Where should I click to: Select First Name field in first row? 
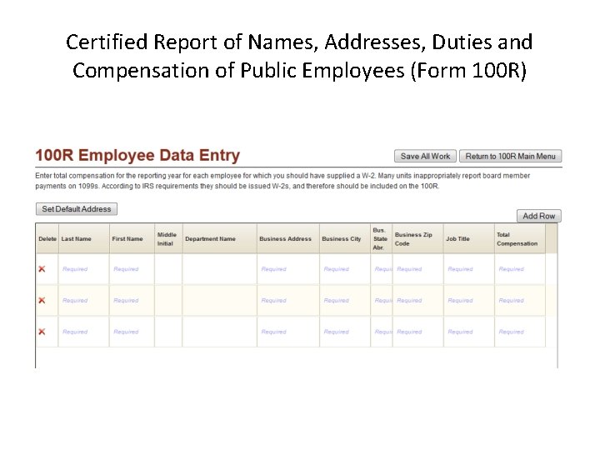tap(132, 269)
